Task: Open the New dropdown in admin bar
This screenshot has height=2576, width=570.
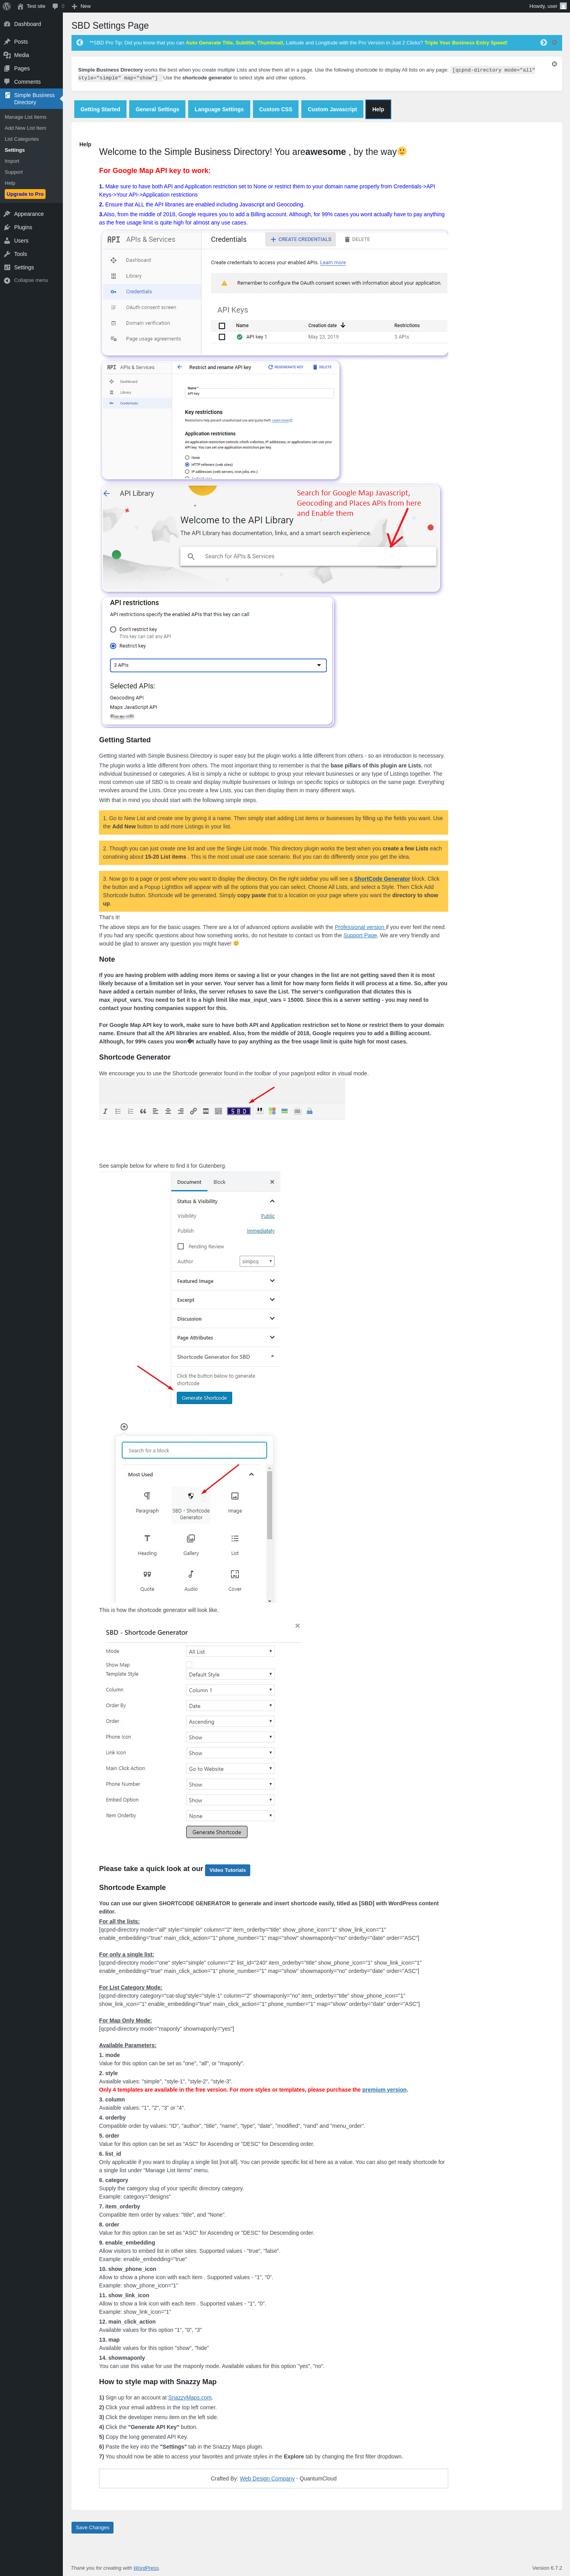Action: tap(81, 6)
